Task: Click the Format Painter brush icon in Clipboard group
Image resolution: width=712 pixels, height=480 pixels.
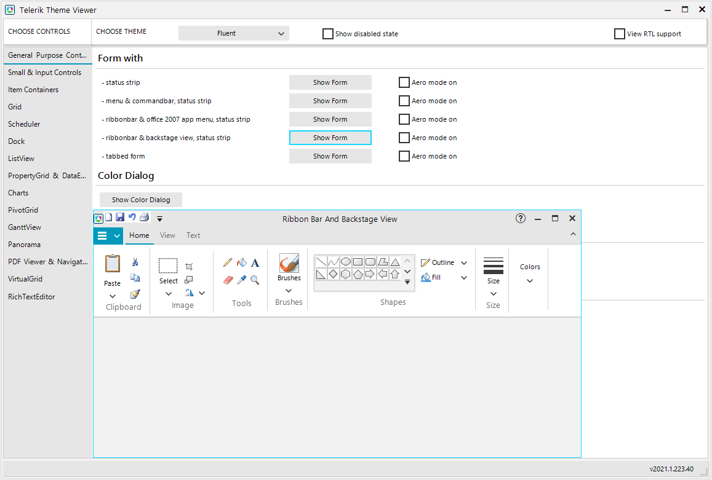Action: point(135,294)
